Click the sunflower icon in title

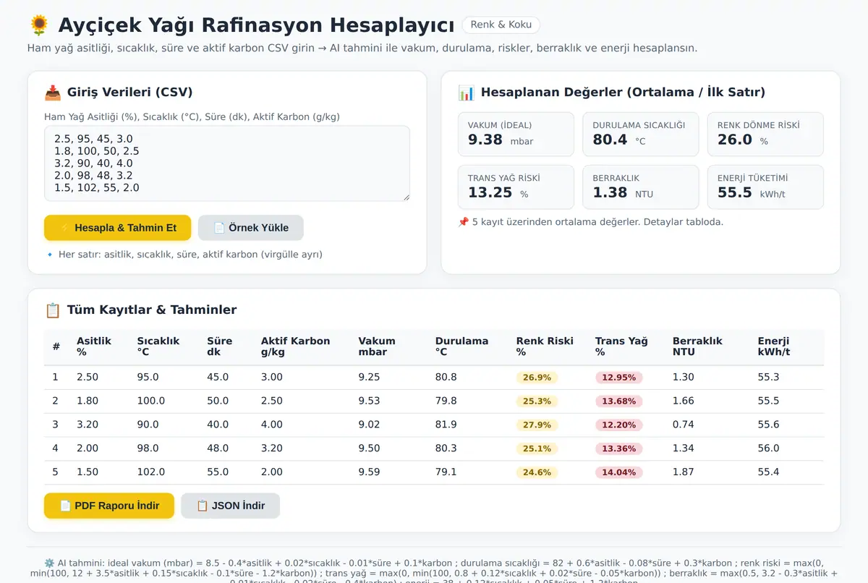tap(39, 25)
